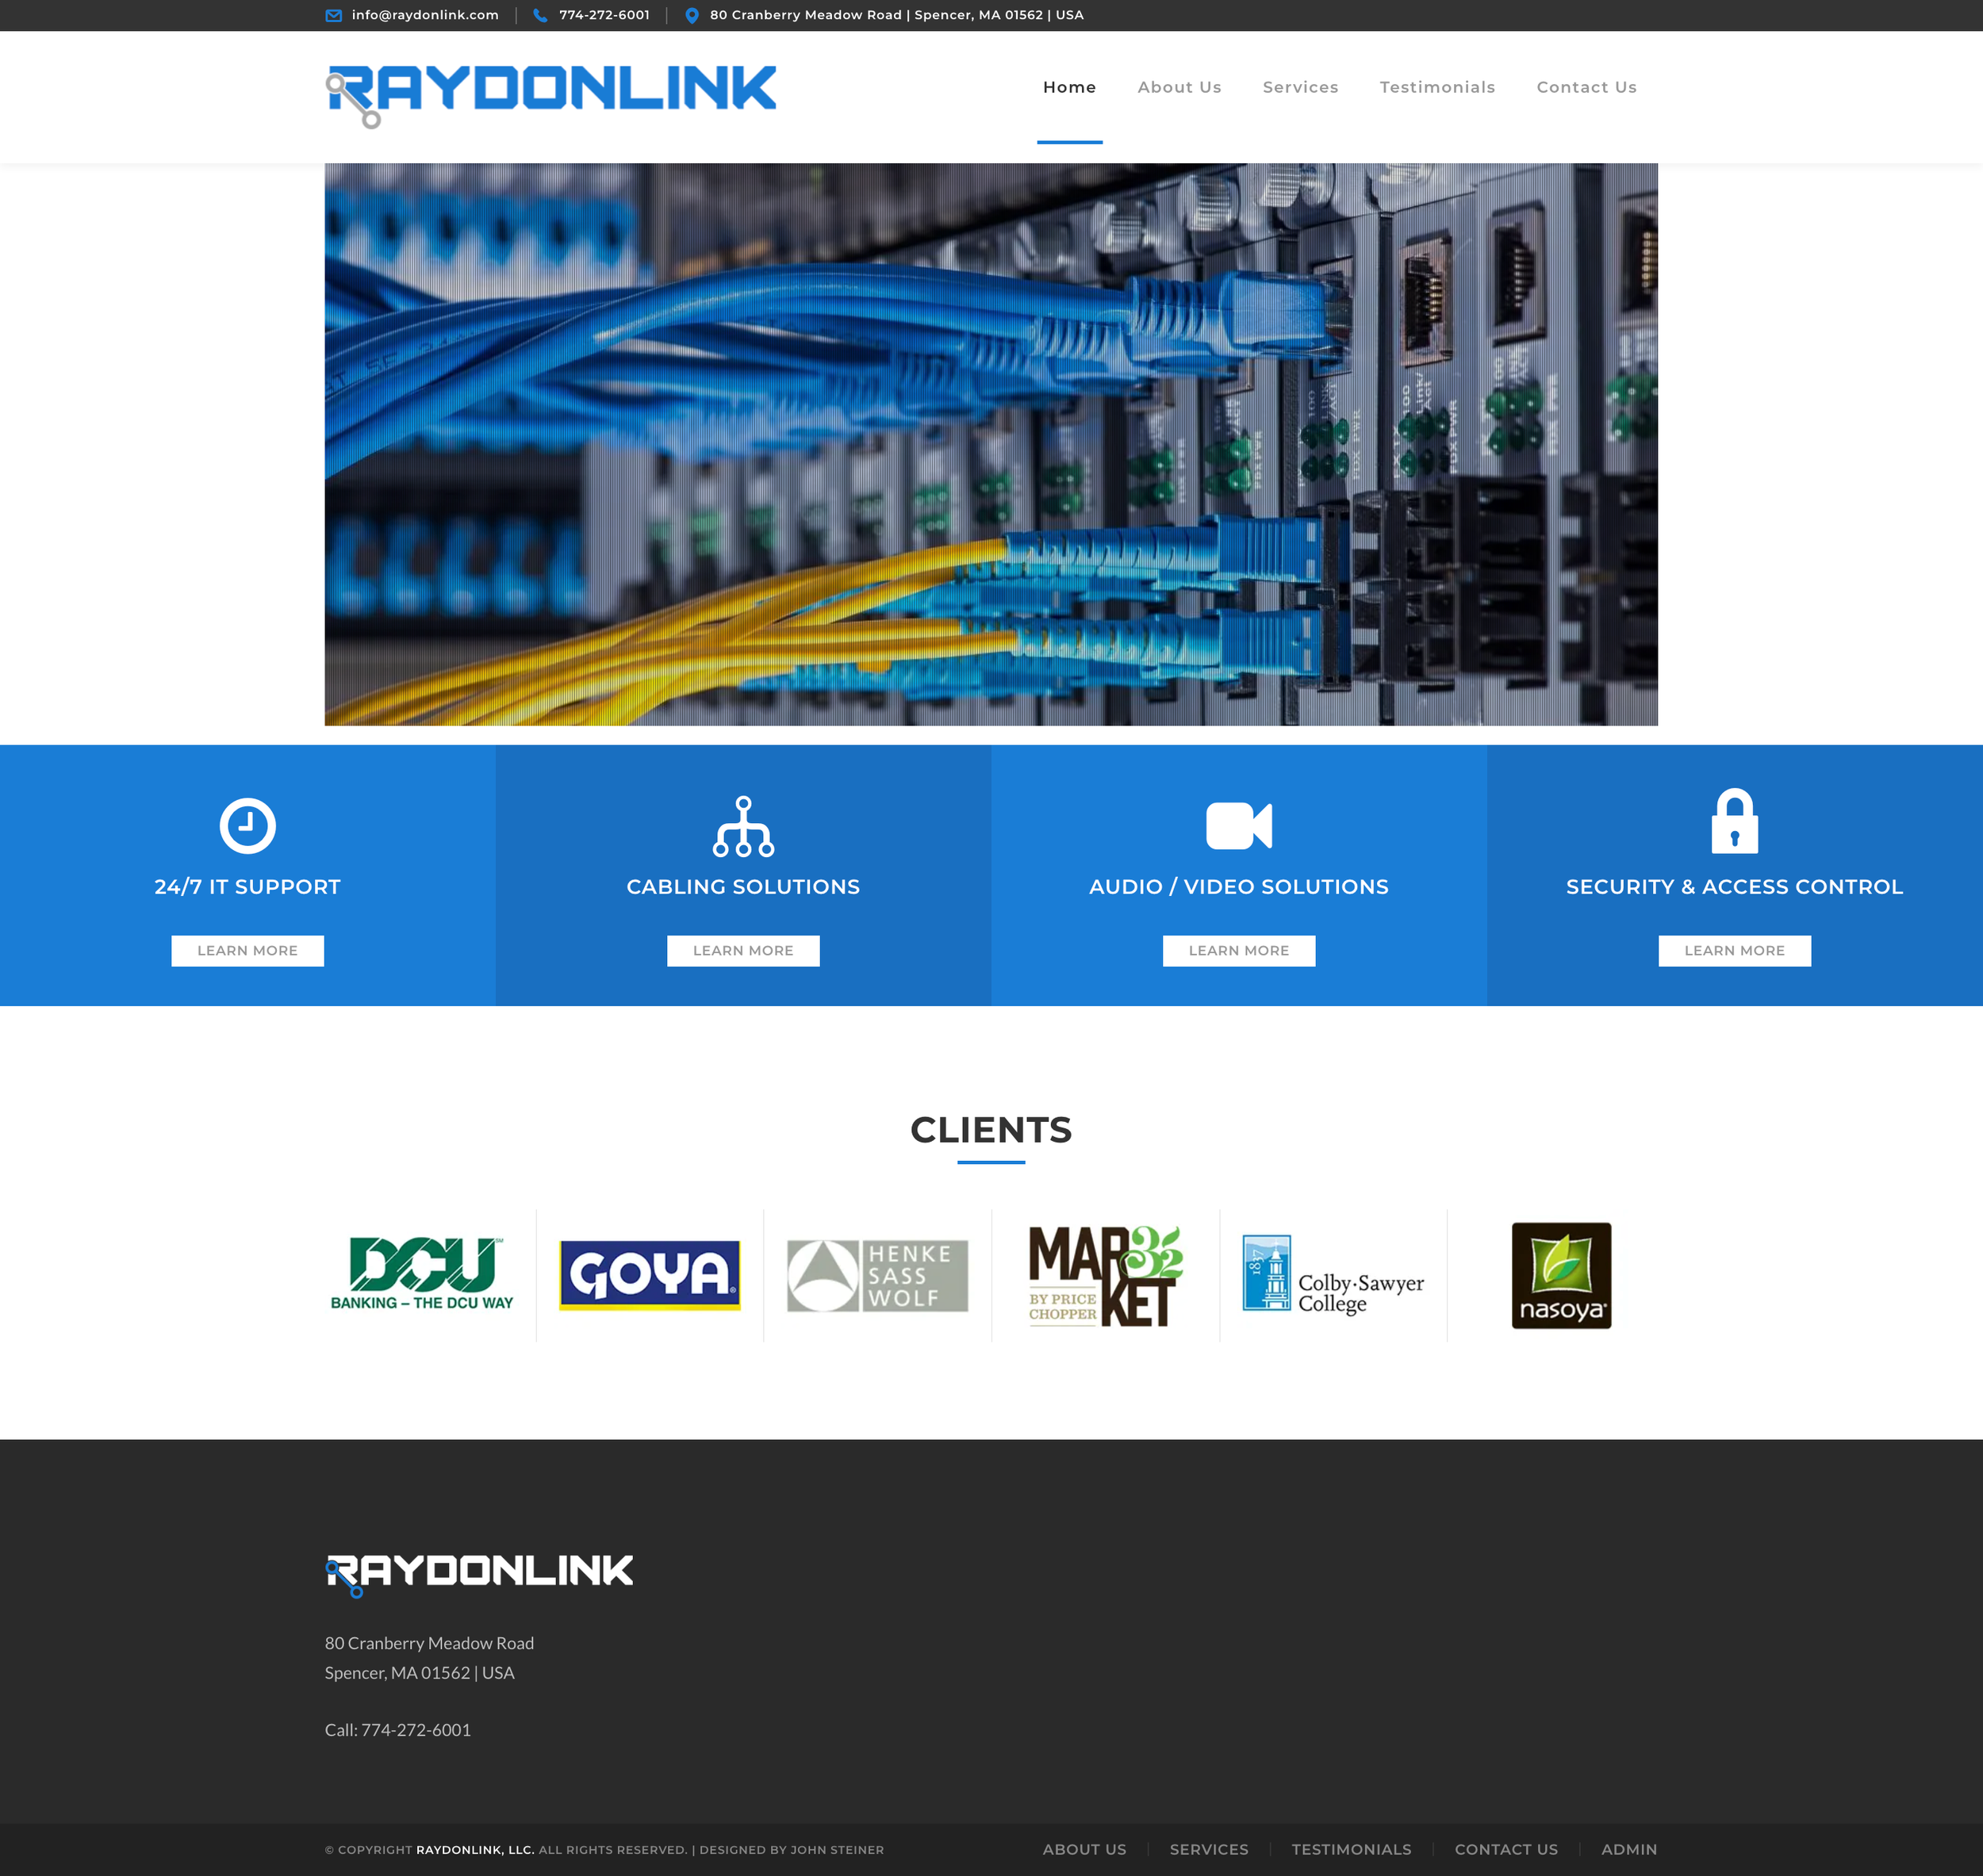Image resolution: width=1983 pixels, height=1876 pixels.
Task: Click Learn More under Security & Access Control
Action: point(1734,950)
